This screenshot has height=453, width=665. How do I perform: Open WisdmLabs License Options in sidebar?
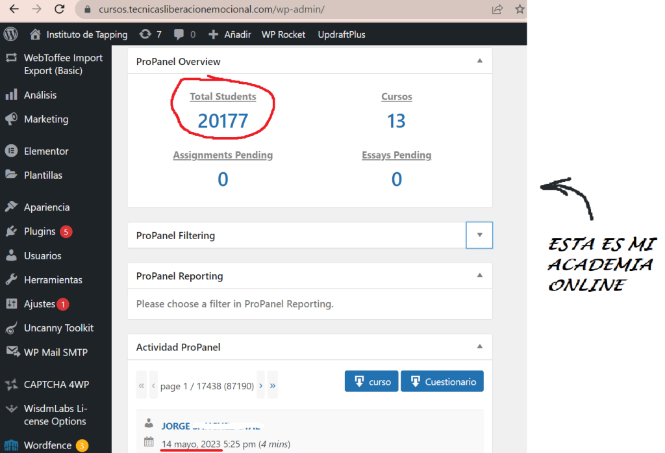click(56, 415)
